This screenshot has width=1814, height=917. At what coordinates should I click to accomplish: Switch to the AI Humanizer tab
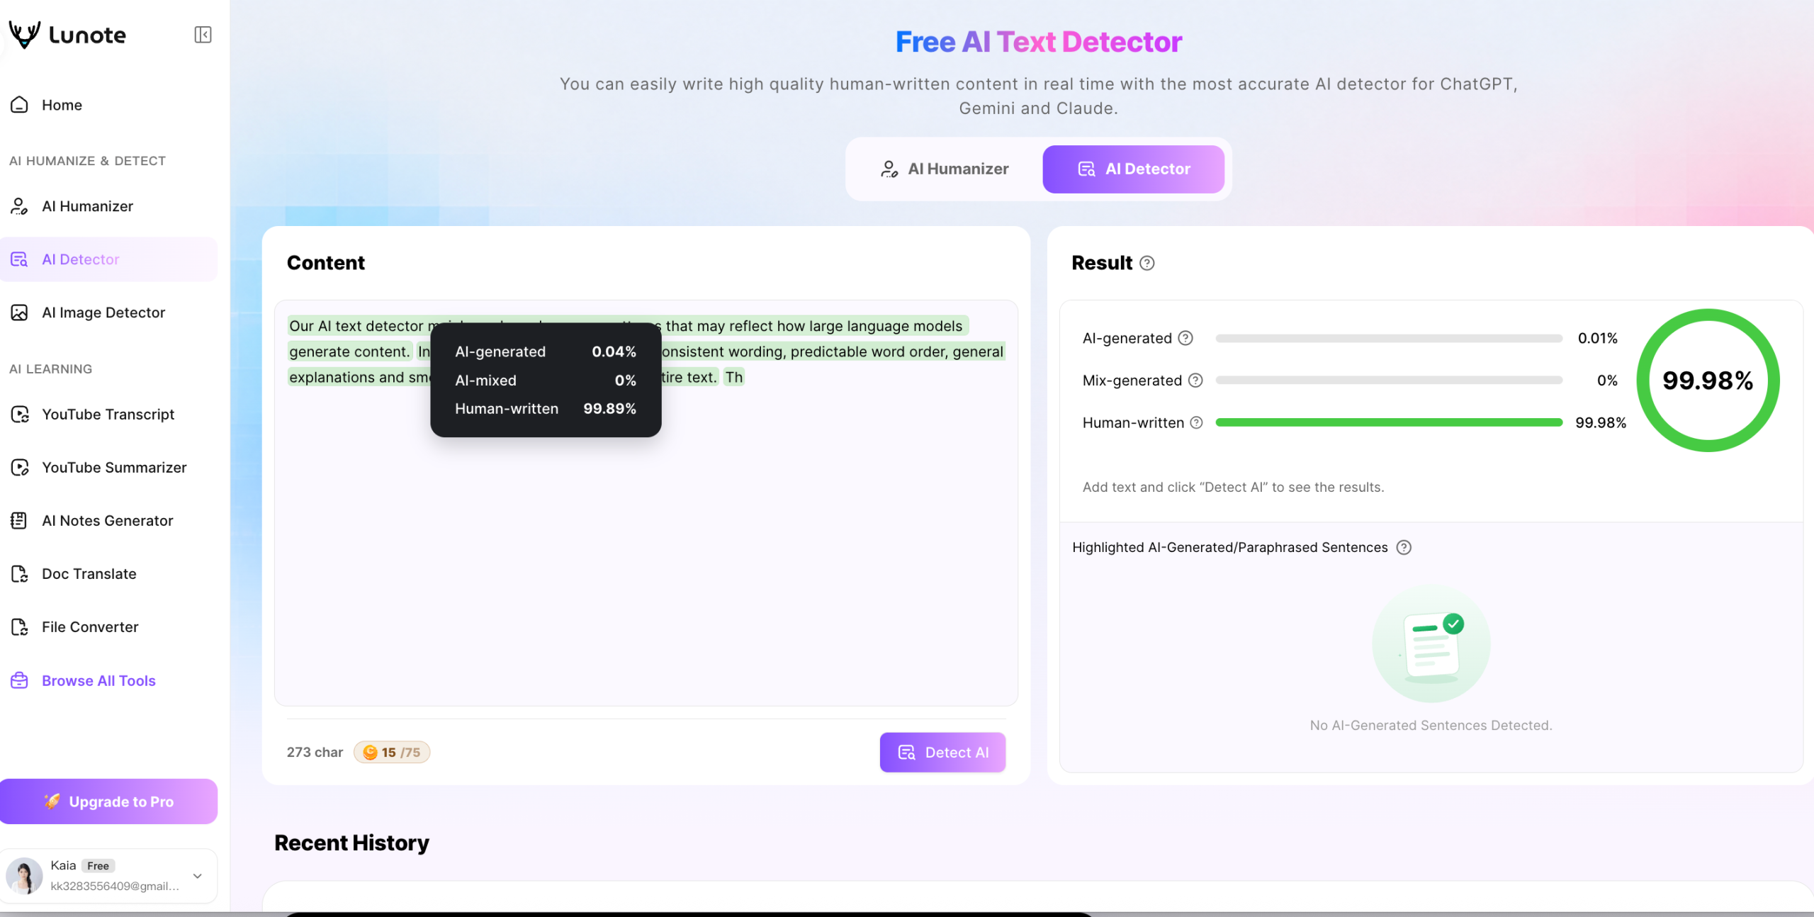click(x=945, y=169)
